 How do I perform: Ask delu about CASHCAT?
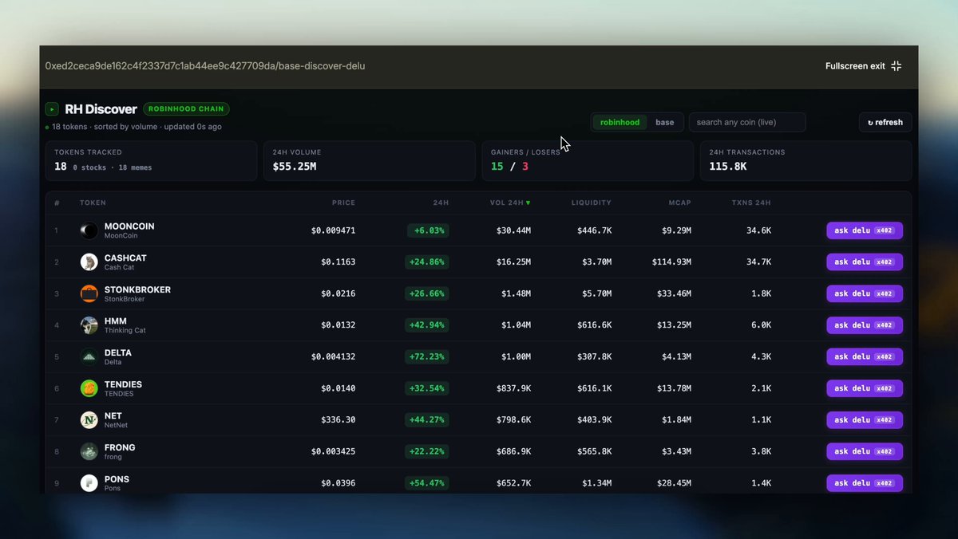point(865,262)
